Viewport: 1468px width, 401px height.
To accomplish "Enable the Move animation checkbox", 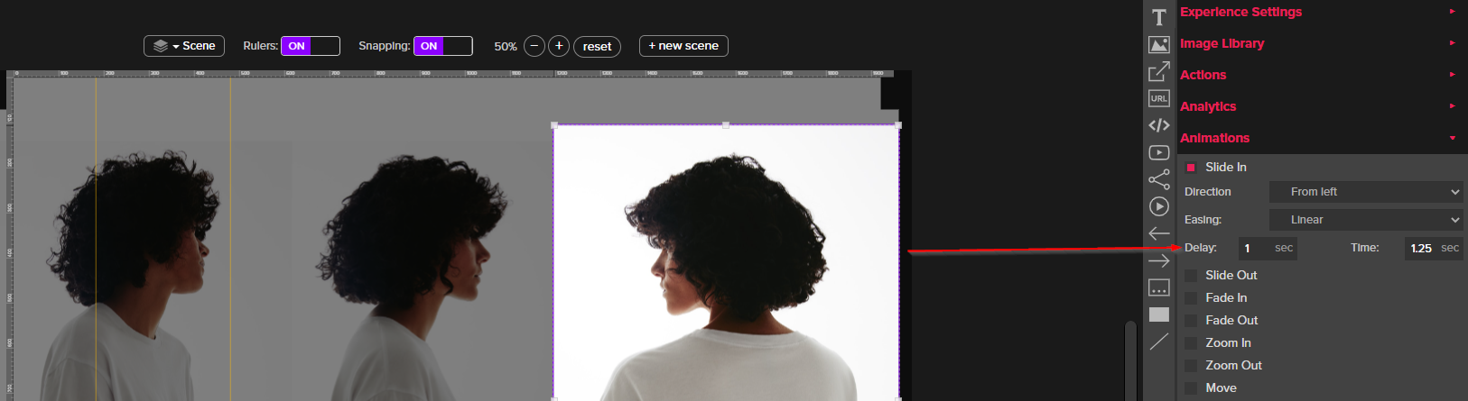I will (x=1191, y=388).
